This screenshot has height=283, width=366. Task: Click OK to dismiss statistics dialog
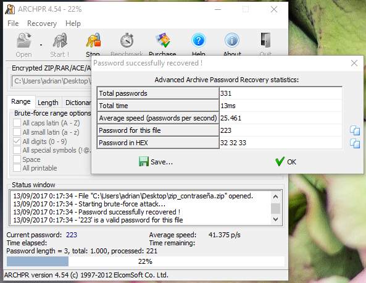click(286, 162)
